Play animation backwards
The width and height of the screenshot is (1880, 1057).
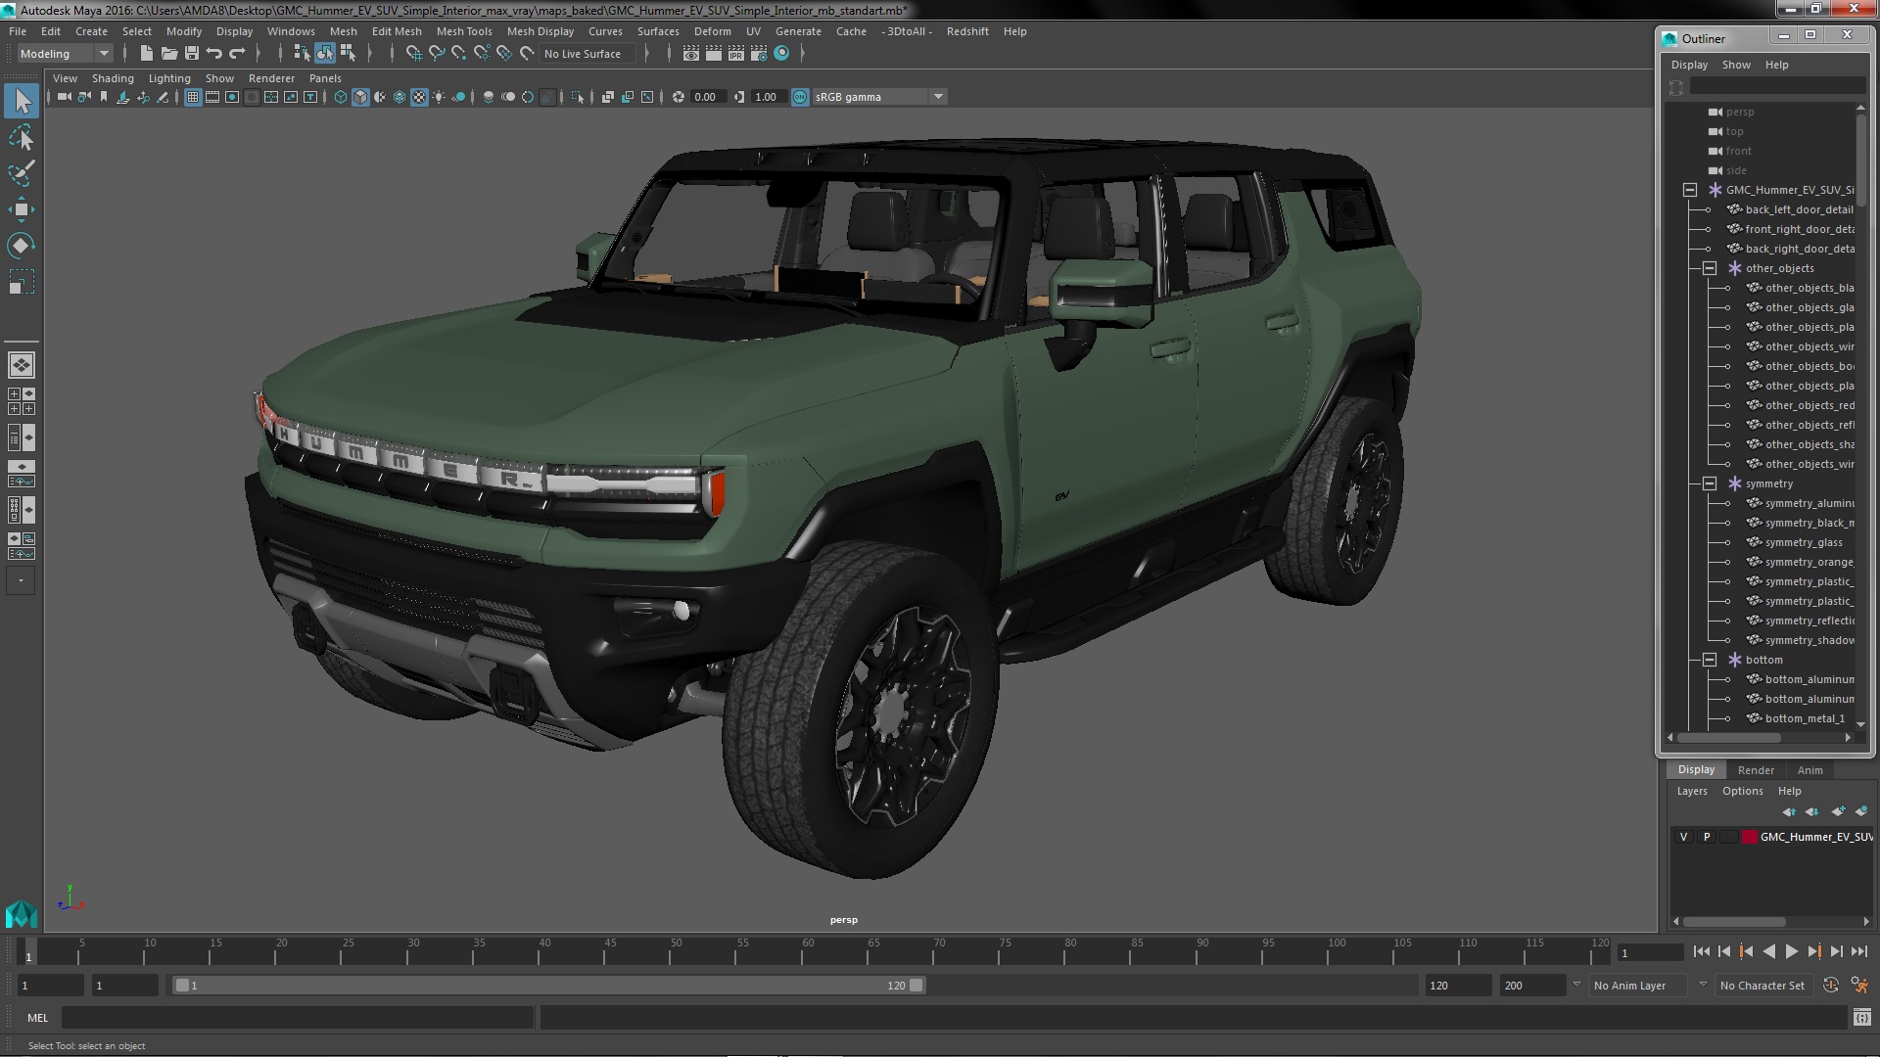click(1768, 951)
